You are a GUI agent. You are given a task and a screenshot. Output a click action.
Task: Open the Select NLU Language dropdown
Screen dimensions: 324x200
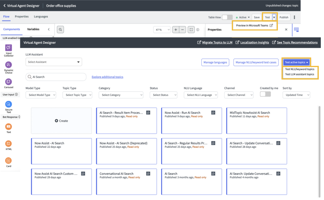(x=201, y=95)
